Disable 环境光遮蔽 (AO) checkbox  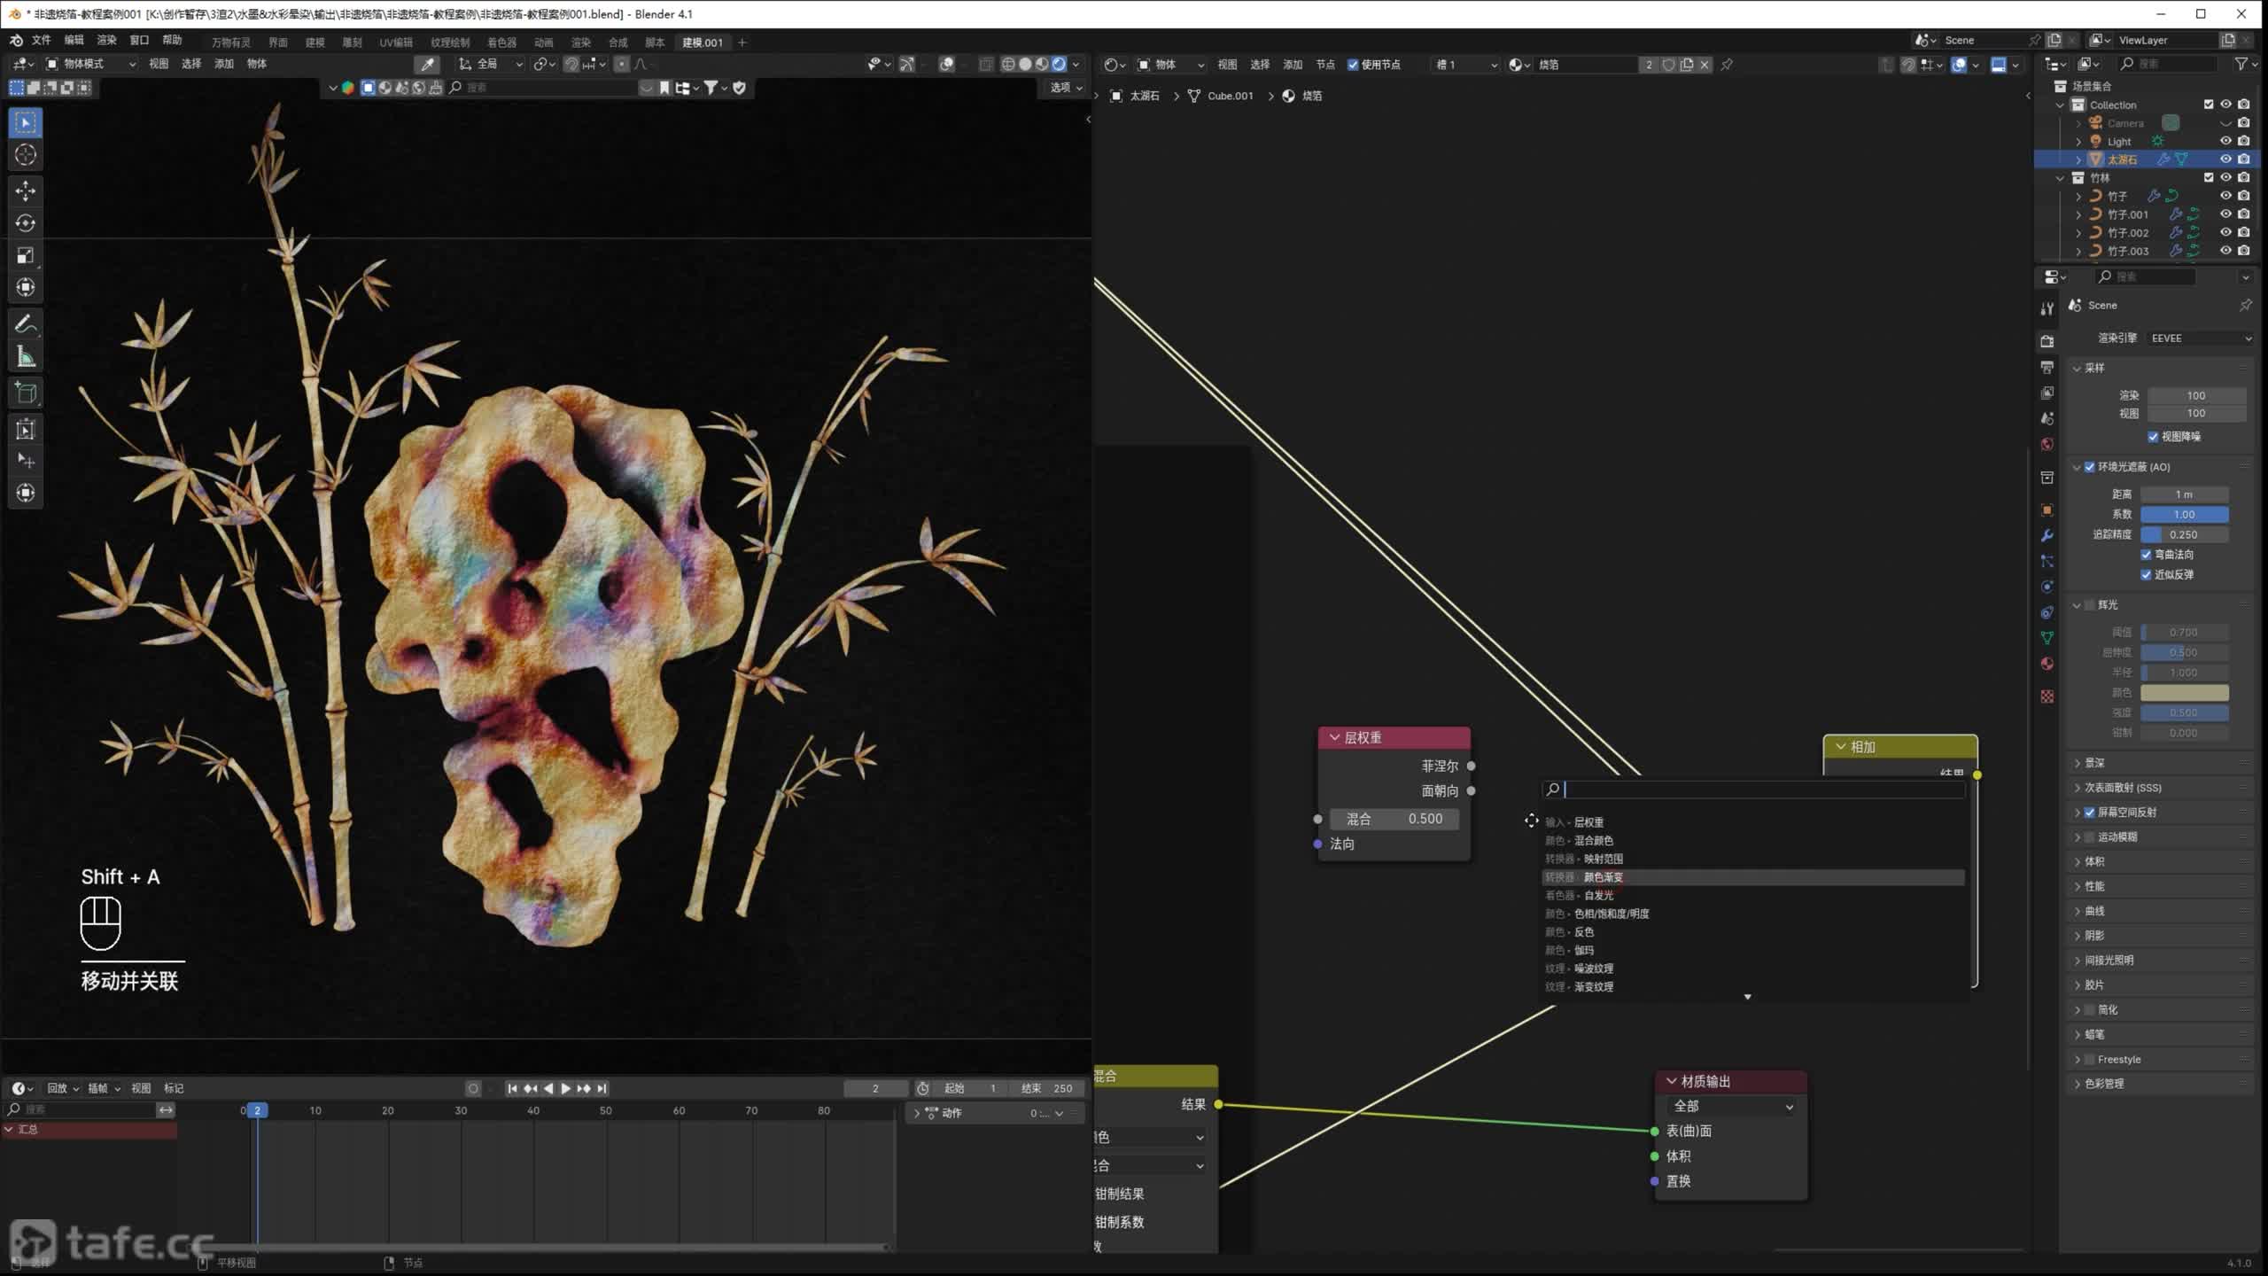2089,467
